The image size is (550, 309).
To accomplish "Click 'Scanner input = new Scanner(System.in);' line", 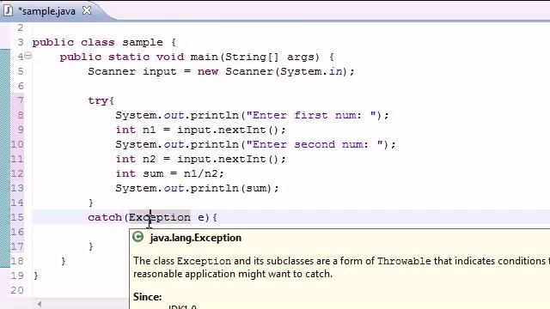I will (222, 71).
